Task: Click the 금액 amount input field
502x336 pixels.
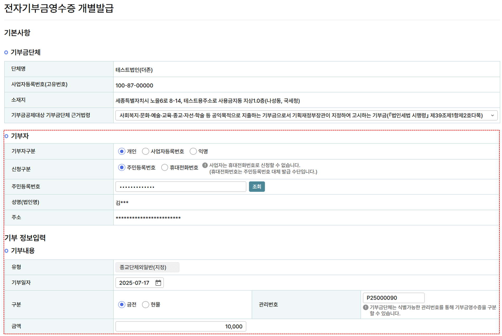Action: tap(181, 326)
